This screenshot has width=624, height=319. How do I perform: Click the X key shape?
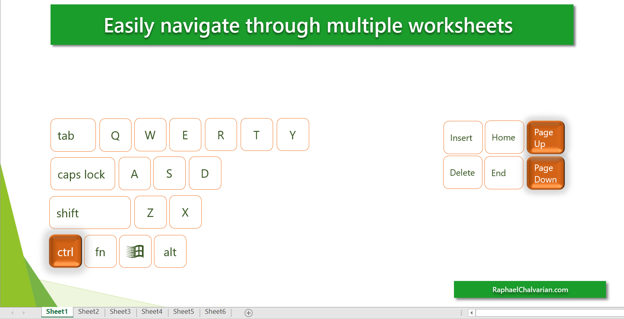pyautogui.click(x=185, y=212)
